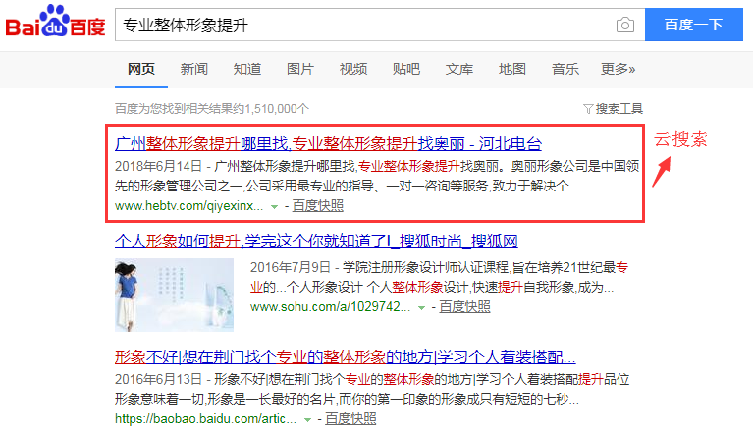
Task: Expand the 更多» menu
Action: coord(619,69)
